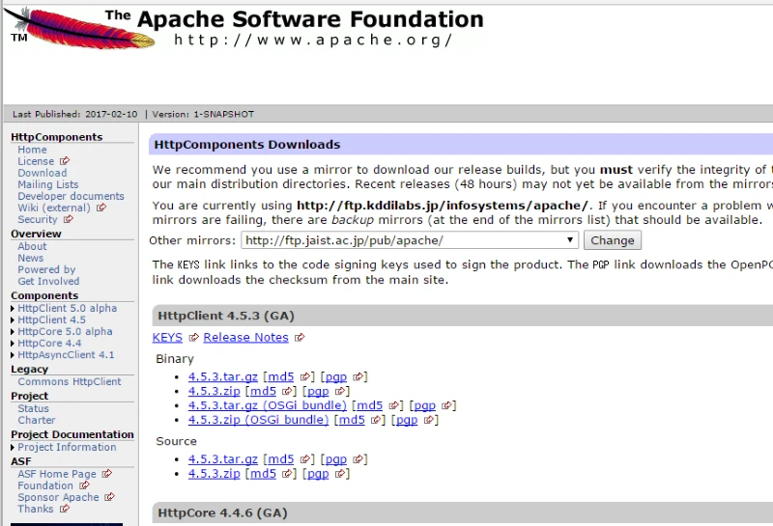Click external link icon next to Sponsor Apache

pos(109,497)
